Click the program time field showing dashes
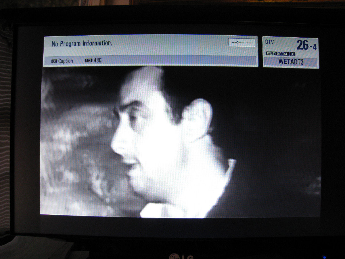Image resolution: width=345 pixels, height=259 pixels. (x=242, y=43)
